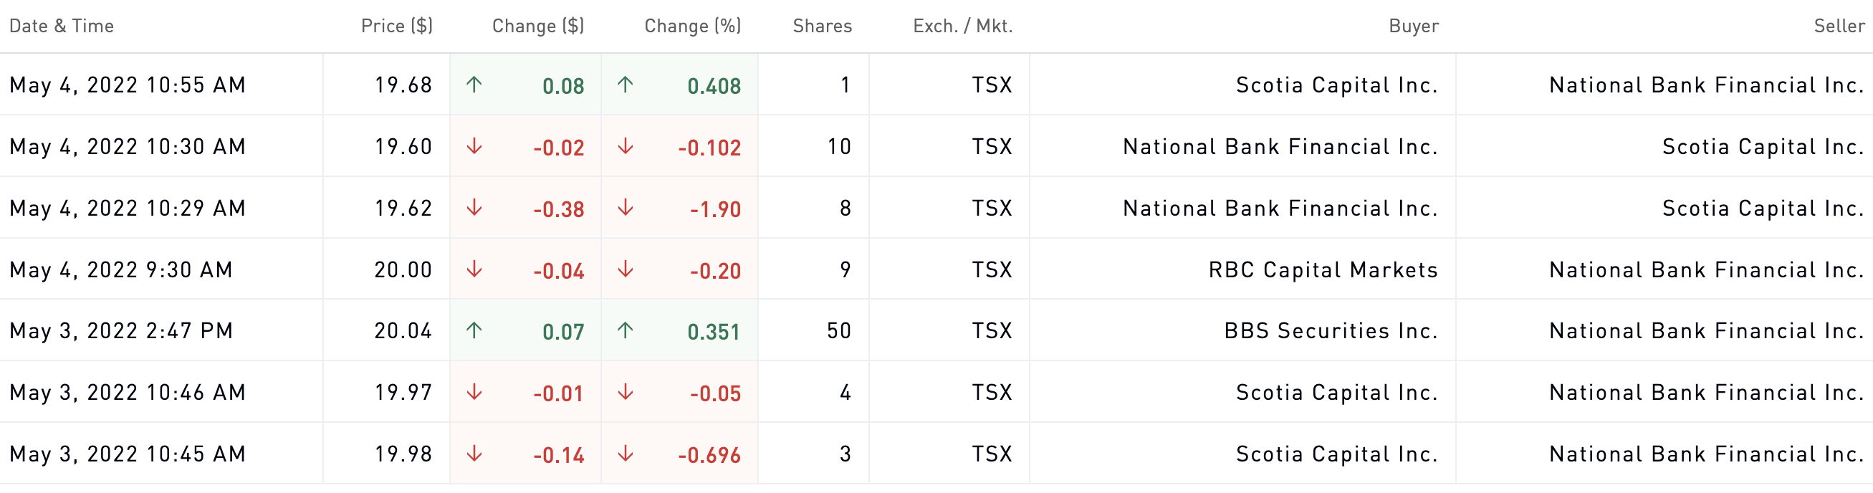1873x493 pixels.
Task: Click buyer National Bank Financial at 10:29 AM
Action: [1280, 209]
